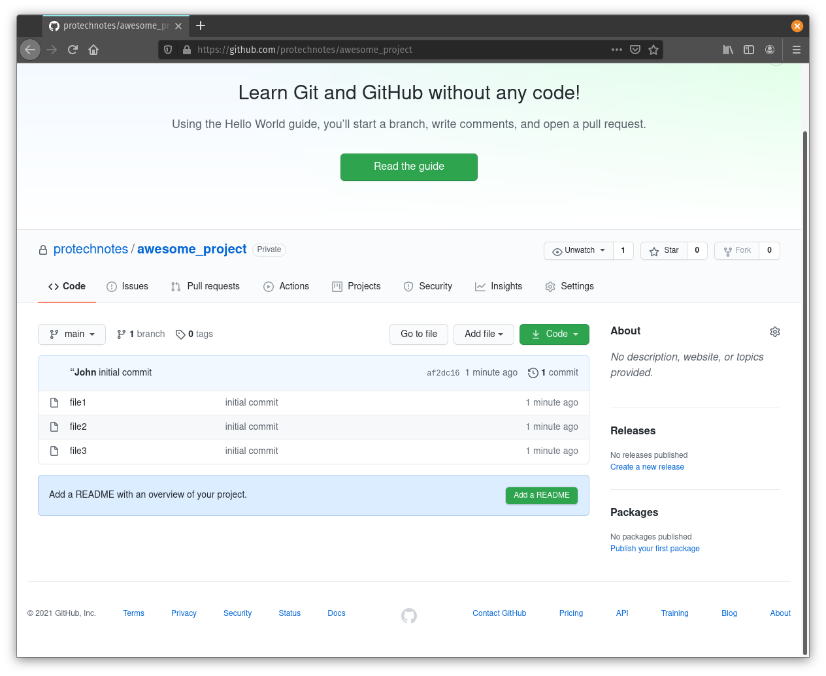Toggle the Unwatch notifications button
The image size is (826, 676).
tap(579, 251)
